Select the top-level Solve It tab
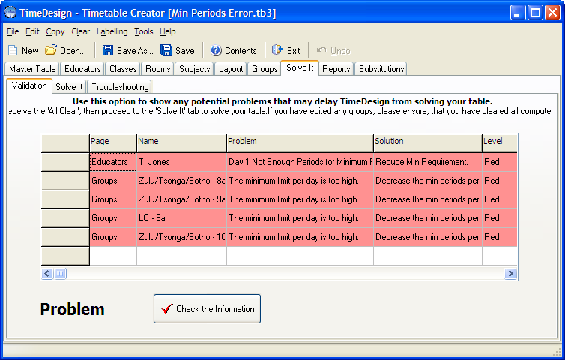Screen dimensions: 565x360 pos(300,67)
